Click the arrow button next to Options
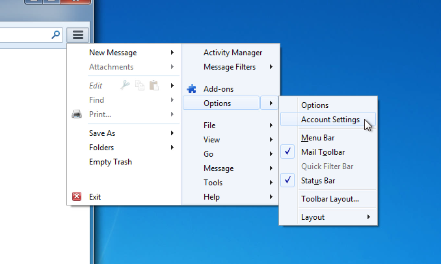The height and width of the screenshot is (264, 441). pos(269,103)
